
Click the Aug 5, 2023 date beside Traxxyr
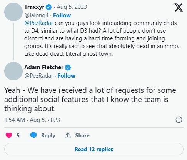(x=72, y=7)
